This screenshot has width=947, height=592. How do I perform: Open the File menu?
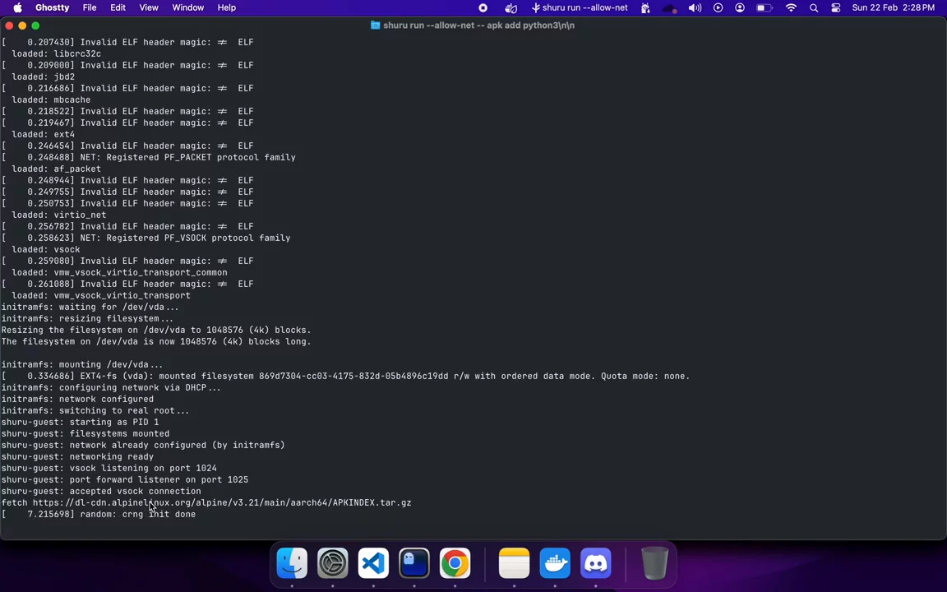pos(90,7)
